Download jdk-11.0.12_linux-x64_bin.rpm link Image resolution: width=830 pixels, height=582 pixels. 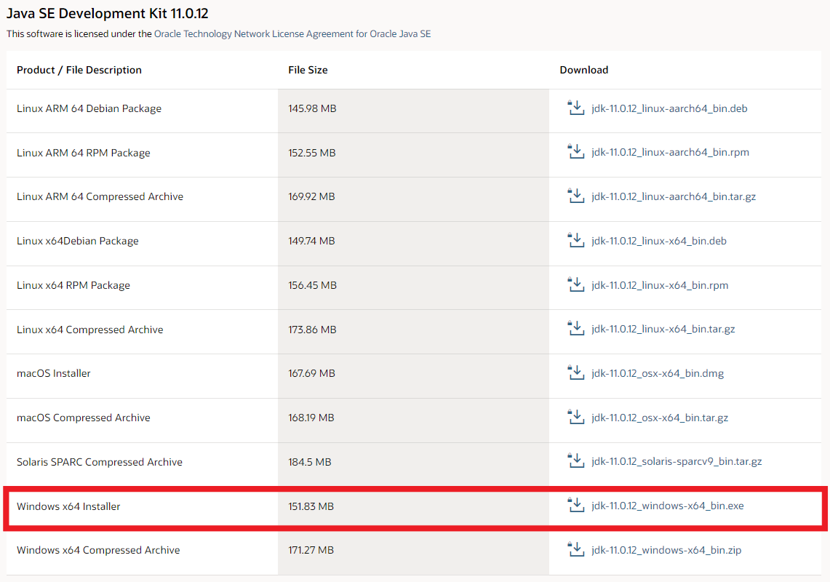click(x=660, y=285)
